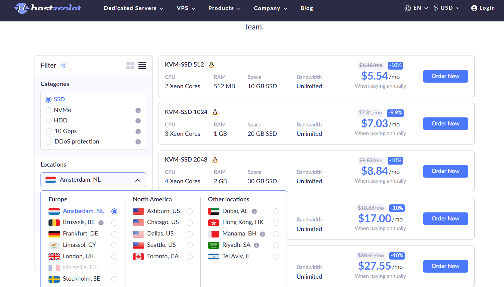Screen dimensions: 504x287
Task: Click the HDD info icon
Action: [x=138, y=121]
